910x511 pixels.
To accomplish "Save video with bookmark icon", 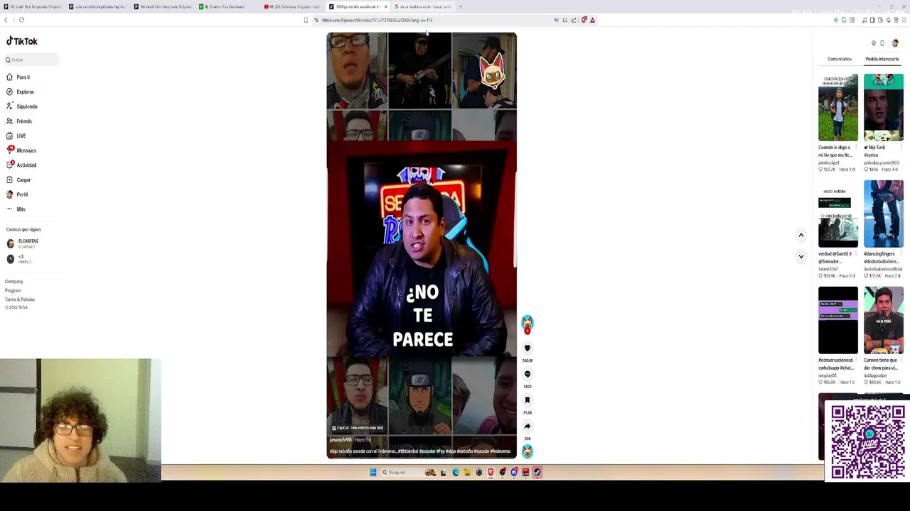I will point(527,400).
